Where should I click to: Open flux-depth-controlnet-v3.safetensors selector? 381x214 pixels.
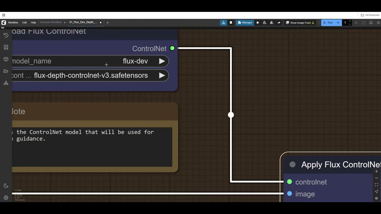click(90, 75)
